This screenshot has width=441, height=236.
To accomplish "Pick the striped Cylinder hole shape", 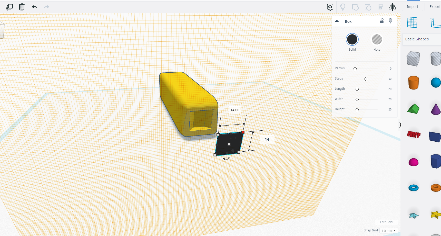I will [436, 59].
